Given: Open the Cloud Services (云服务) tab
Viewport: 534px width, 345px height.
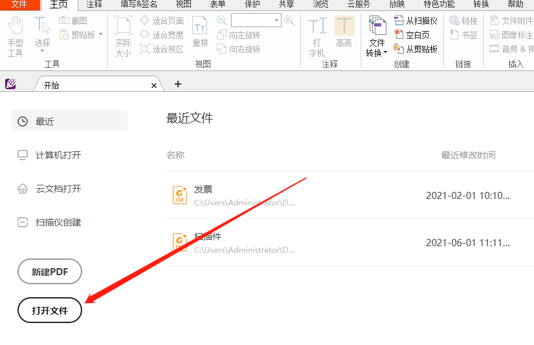Looking at the screenshot, I should point(359,5).
